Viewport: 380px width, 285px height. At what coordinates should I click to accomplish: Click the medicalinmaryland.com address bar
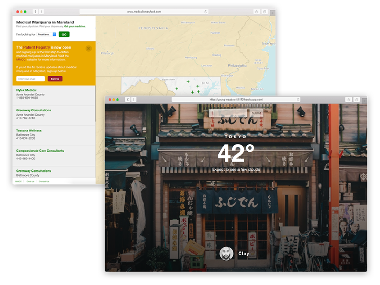(x=144, y=12)
